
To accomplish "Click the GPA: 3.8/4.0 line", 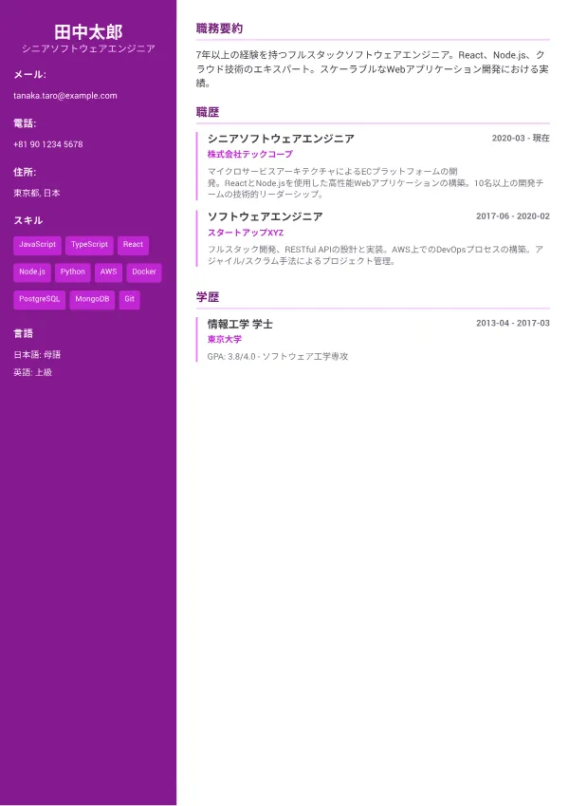I will [278, 356].
